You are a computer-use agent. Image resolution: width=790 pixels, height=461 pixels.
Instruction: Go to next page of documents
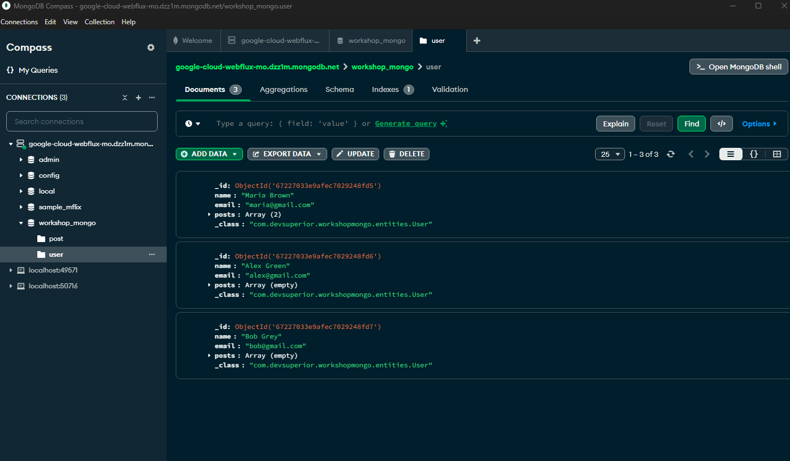pyautogui.click(x=707, y=154)
